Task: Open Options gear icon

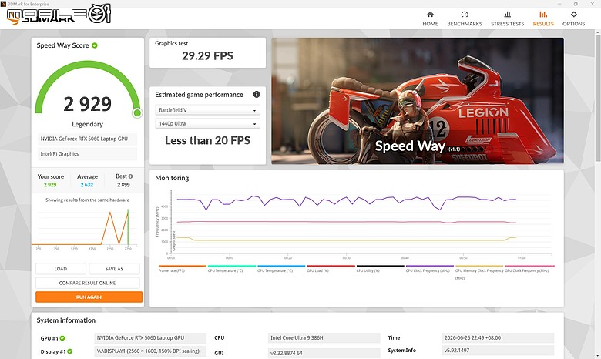Action: (x=573, y=15)
